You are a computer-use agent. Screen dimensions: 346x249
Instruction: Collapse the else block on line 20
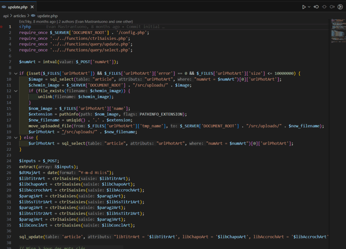pyautogui.click(x=16, y=138)
